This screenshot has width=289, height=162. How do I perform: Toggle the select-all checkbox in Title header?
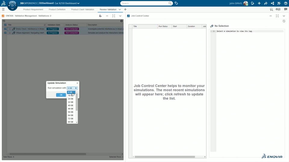pyautogui.click(x=5, y=25)
